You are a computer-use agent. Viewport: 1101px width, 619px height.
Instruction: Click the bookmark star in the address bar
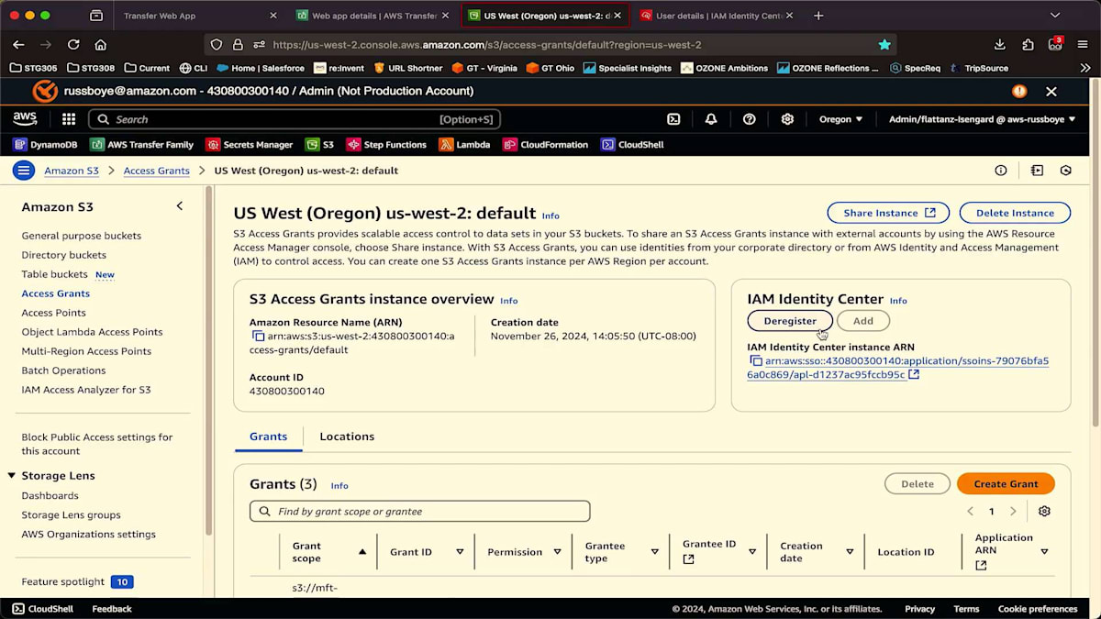coord(884,44)
